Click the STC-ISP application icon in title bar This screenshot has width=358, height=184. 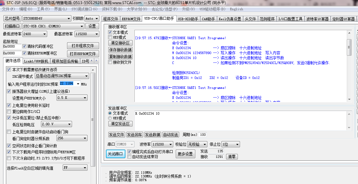tap(2, 3)
